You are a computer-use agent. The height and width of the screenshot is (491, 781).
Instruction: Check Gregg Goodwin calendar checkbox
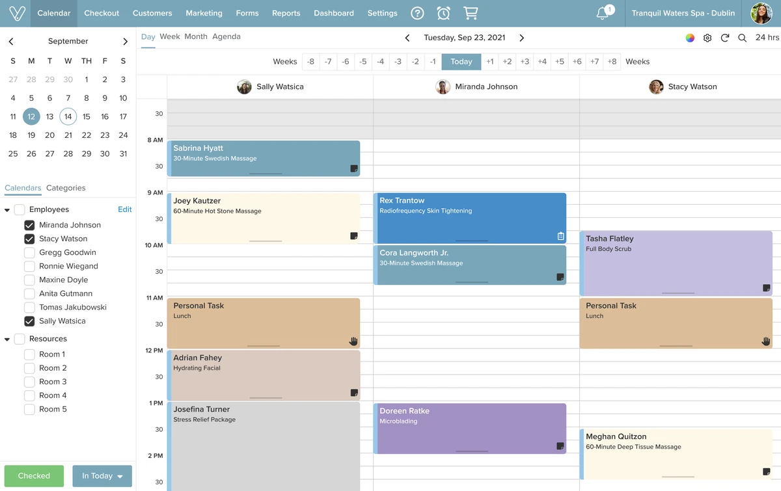click(x=29, y=252)
